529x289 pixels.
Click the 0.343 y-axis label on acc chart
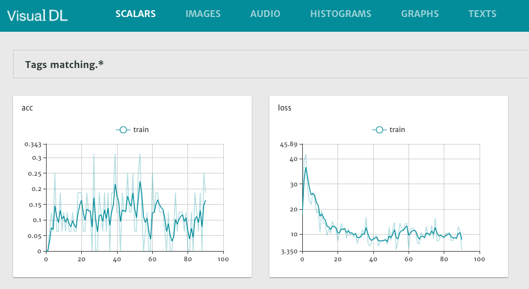33,144
